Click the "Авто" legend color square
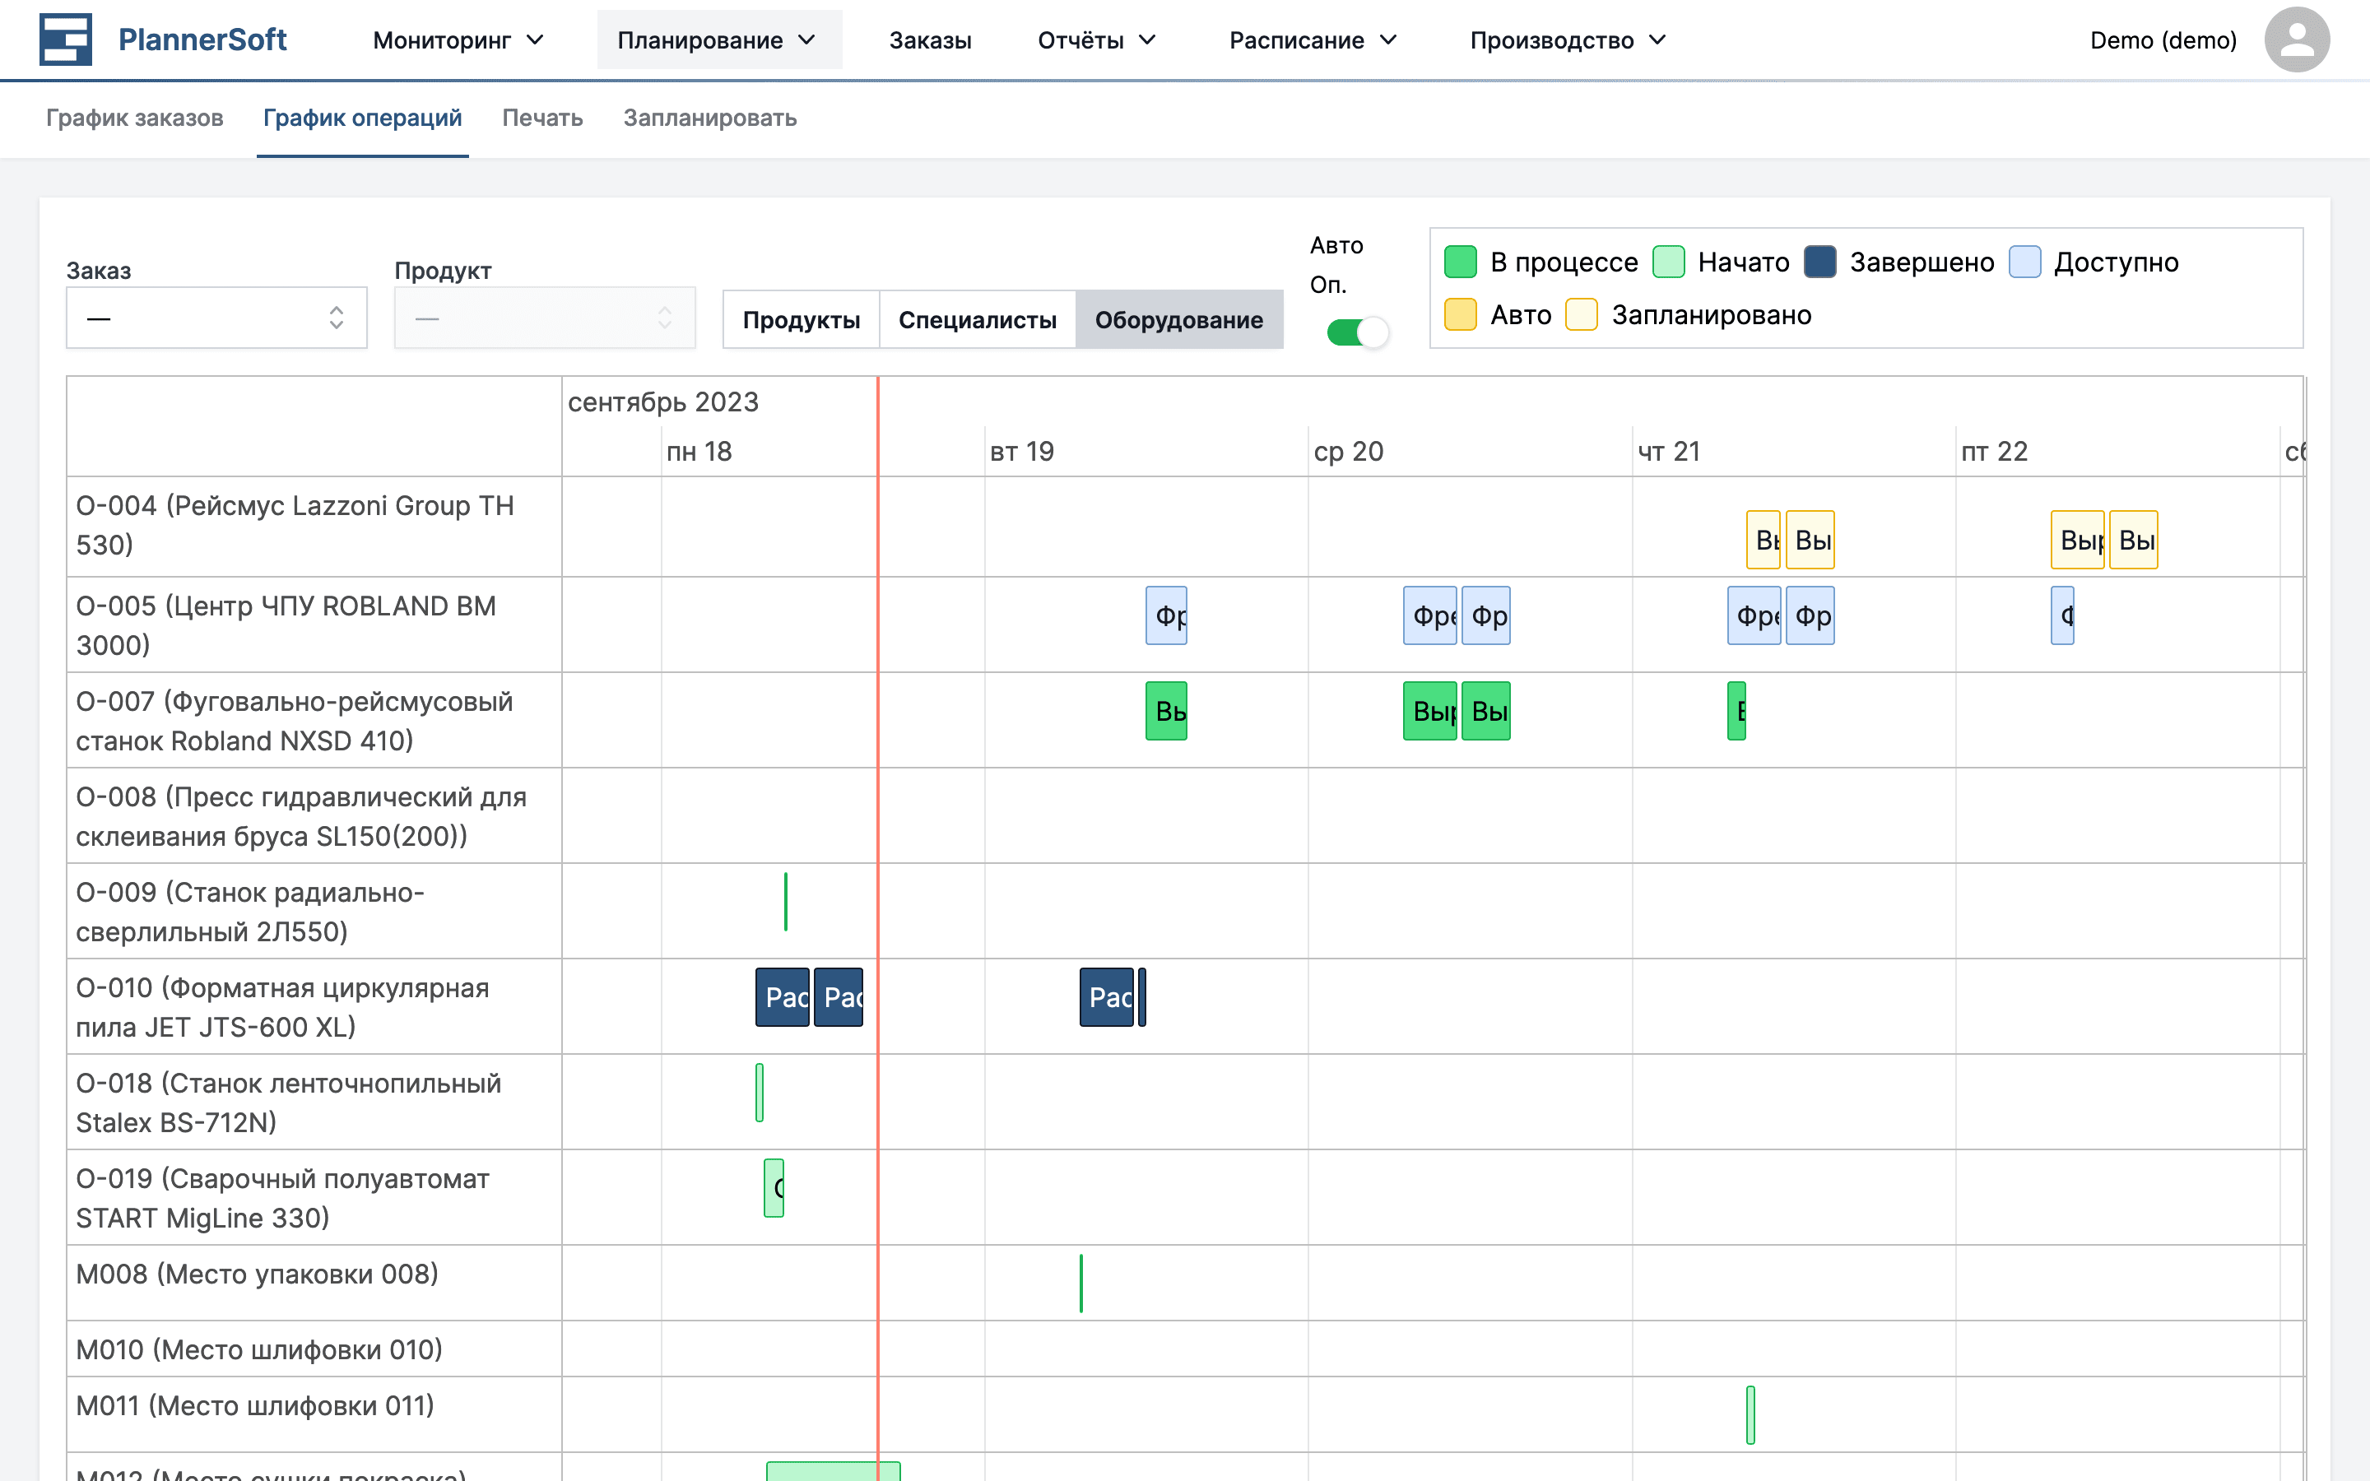This screenshot has height=1481, width=2370. tap(1460, 314)
